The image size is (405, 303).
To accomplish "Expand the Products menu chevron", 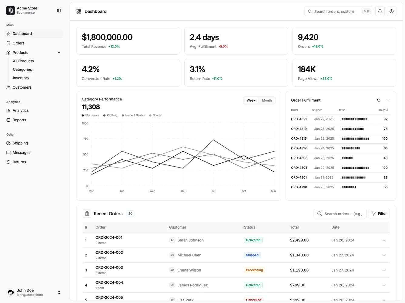I will 59,52.
